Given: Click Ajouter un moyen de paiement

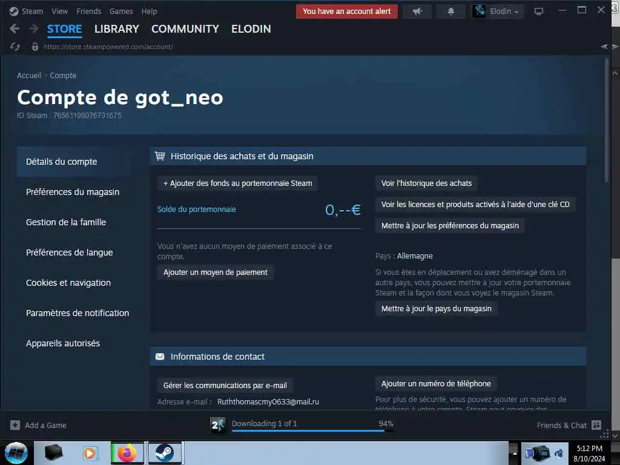Looking at the screenshot, I should click(x=216, y=272).
